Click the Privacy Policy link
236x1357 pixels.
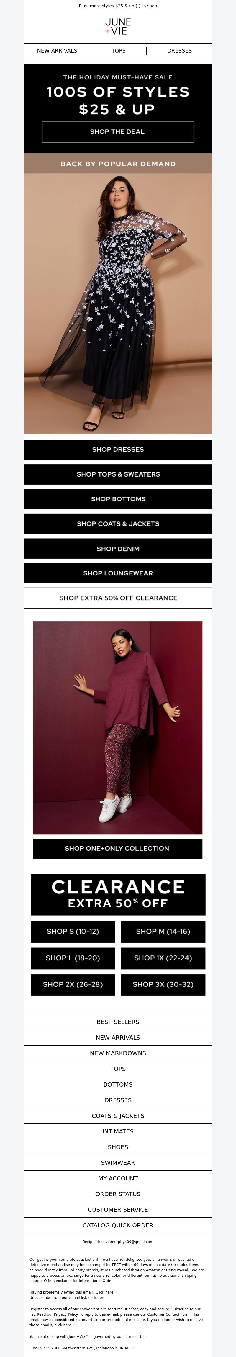click(x=66, y=1314)
